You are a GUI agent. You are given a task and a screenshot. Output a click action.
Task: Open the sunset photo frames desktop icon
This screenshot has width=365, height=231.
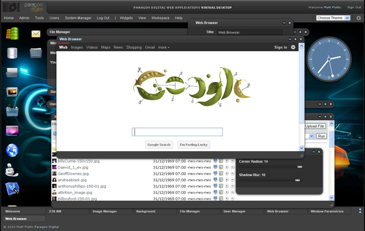tap(12, 91)
